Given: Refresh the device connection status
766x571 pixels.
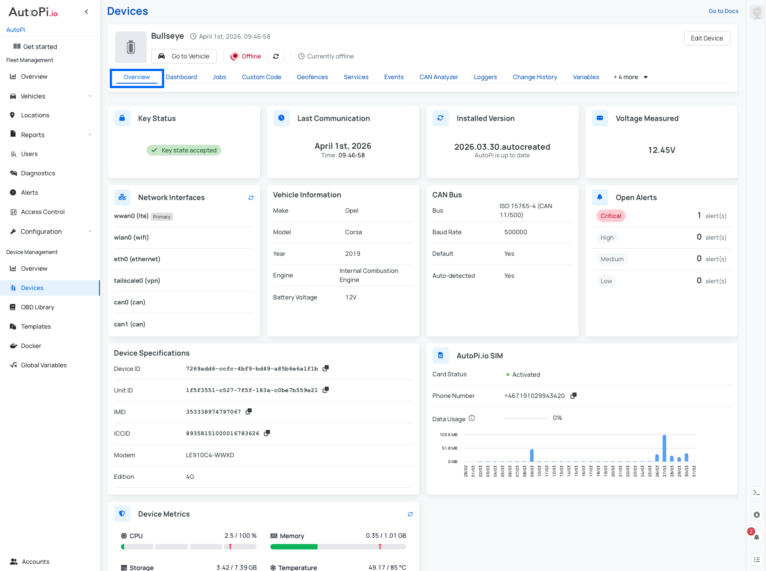Looking at the screenshot, I should tap(276, 56).
